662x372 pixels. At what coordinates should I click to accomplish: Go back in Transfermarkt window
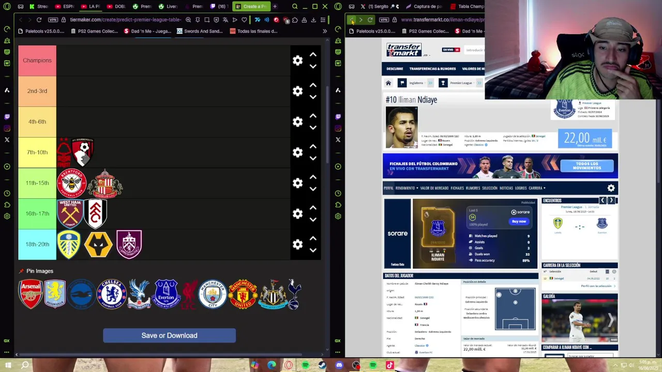[351, 20]
